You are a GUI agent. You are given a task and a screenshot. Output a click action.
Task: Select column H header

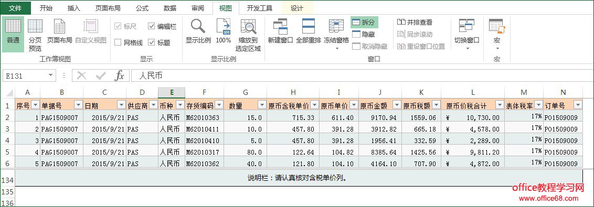293,93
